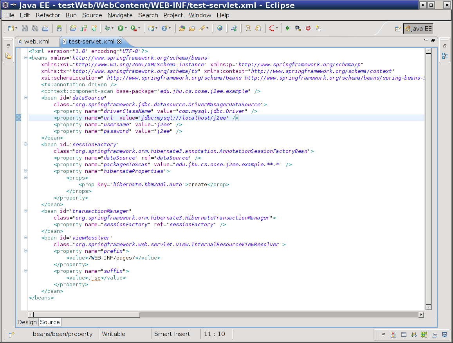
Task: Open the Search dropdown arrow
Action: pos(207,28)
